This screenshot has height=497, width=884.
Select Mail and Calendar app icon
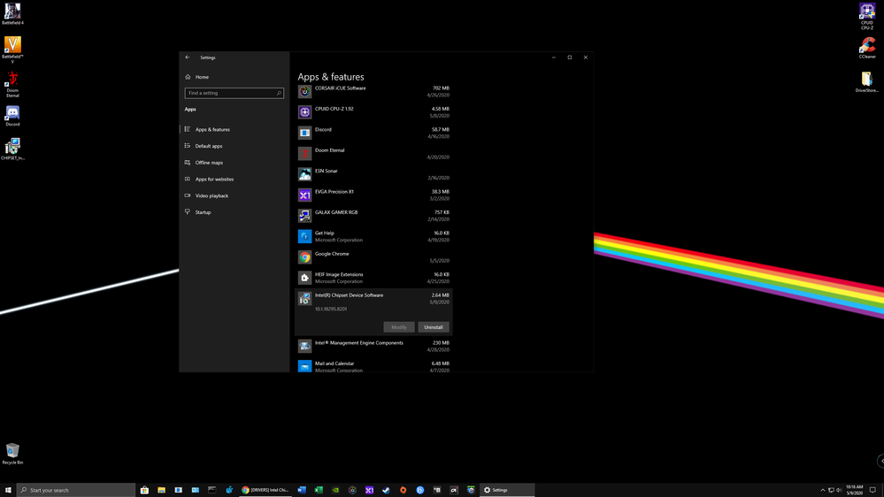(304, 366)
